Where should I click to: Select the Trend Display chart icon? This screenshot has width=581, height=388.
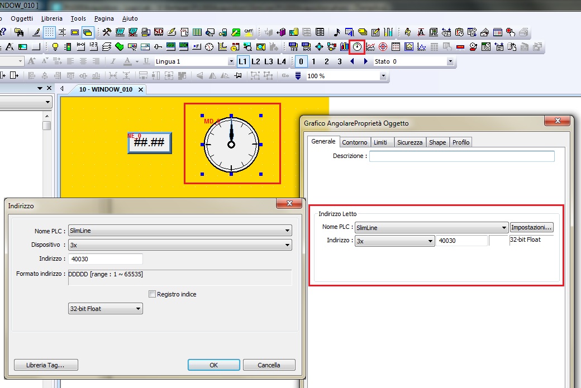(x=370, y=47)
